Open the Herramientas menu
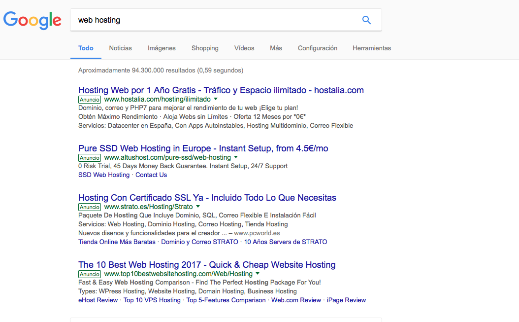This screenshot has width=519, height=322. pyautogui.click(x=371, y=48)
